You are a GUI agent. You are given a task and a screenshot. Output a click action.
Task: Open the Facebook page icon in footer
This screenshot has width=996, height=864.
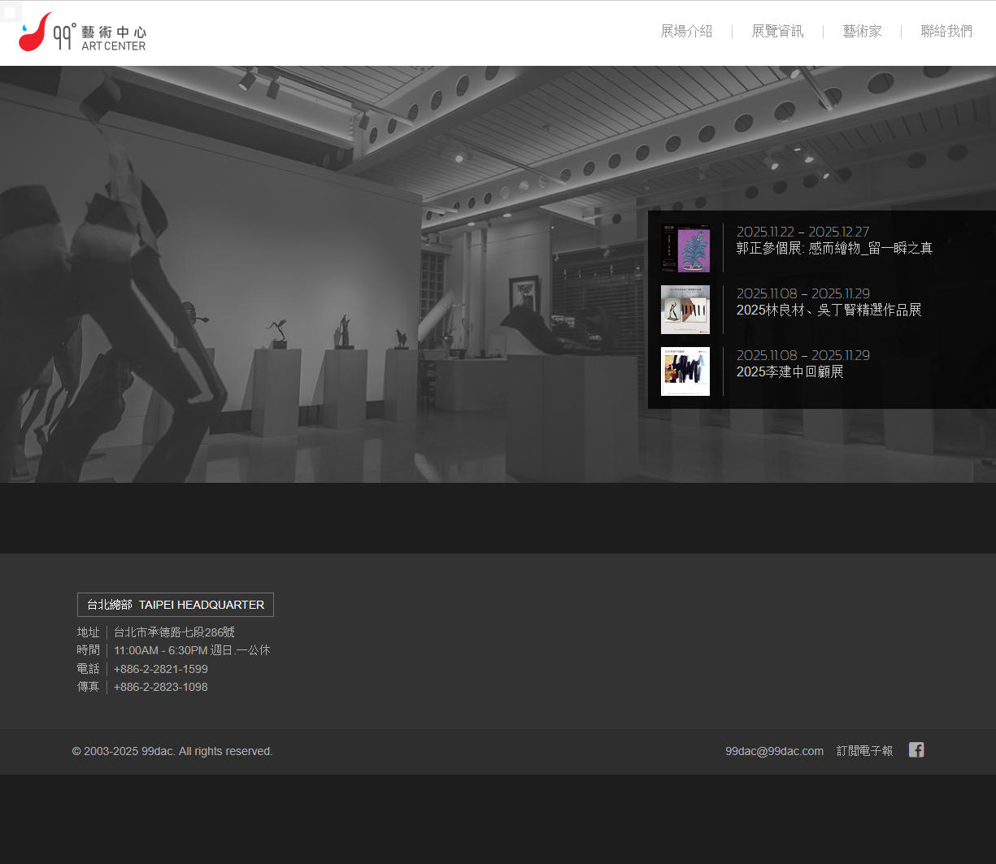coord(916,750)
